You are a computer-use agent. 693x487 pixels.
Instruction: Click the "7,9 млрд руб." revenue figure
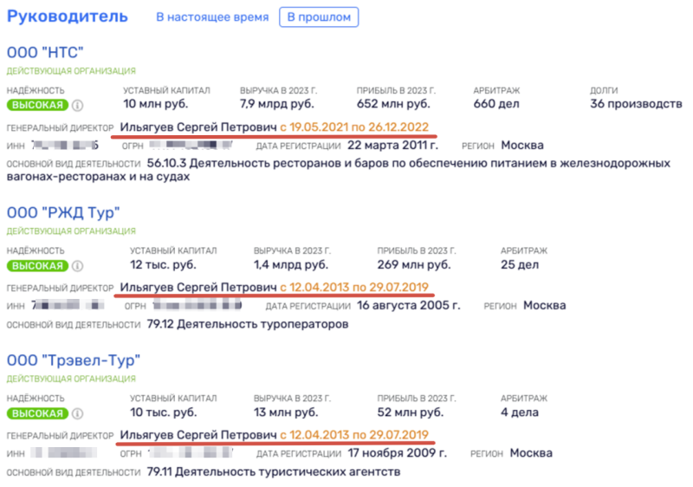(277, 105)
